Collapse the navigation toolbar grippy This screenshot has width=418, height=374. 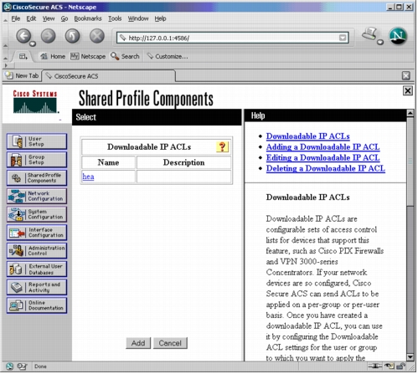click(x=5, y=45)
